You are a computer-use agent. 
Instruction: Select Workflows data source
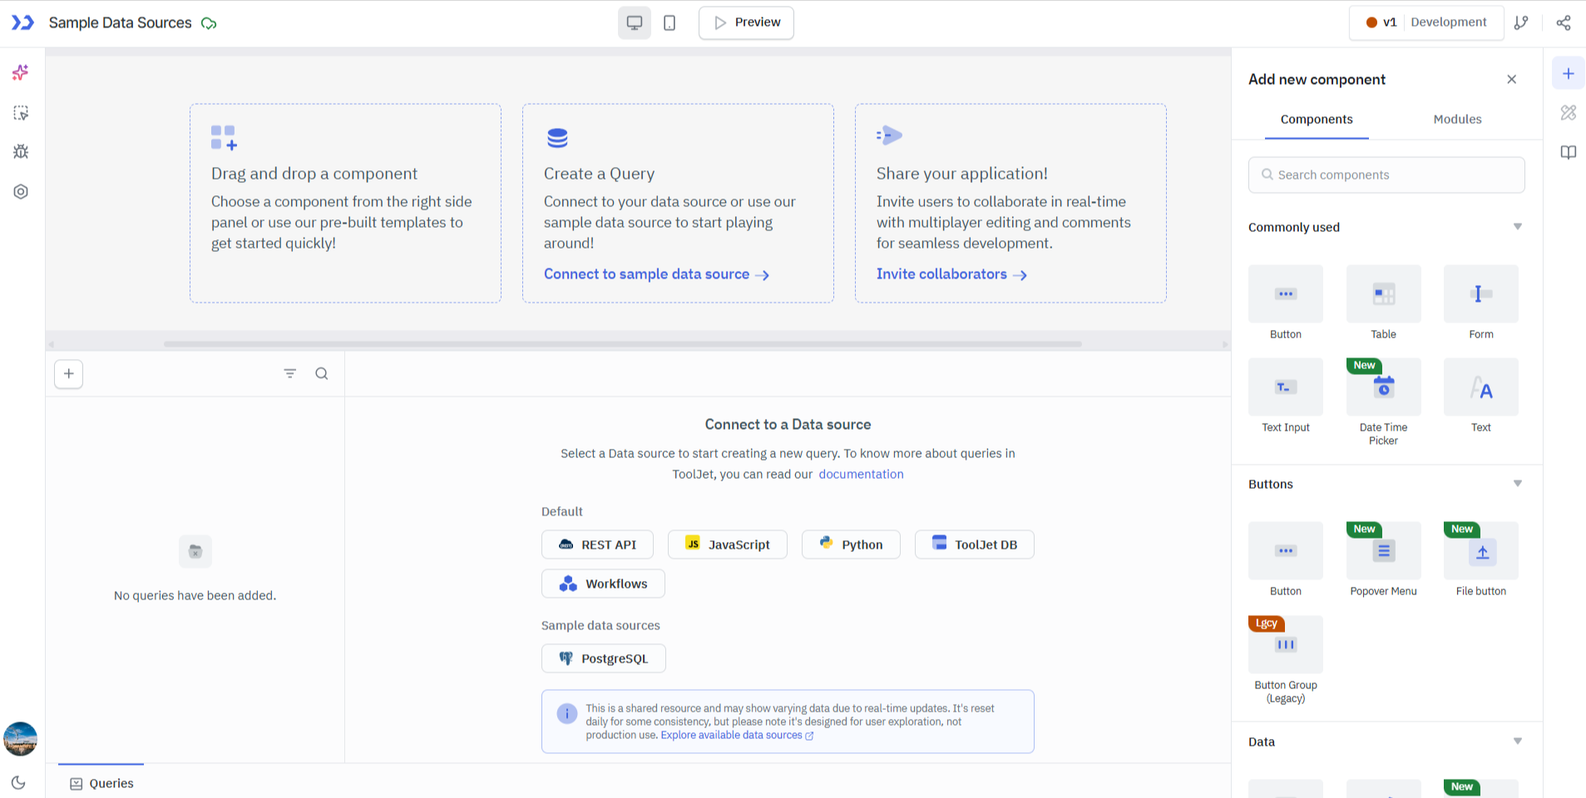[x=603, y=584]
